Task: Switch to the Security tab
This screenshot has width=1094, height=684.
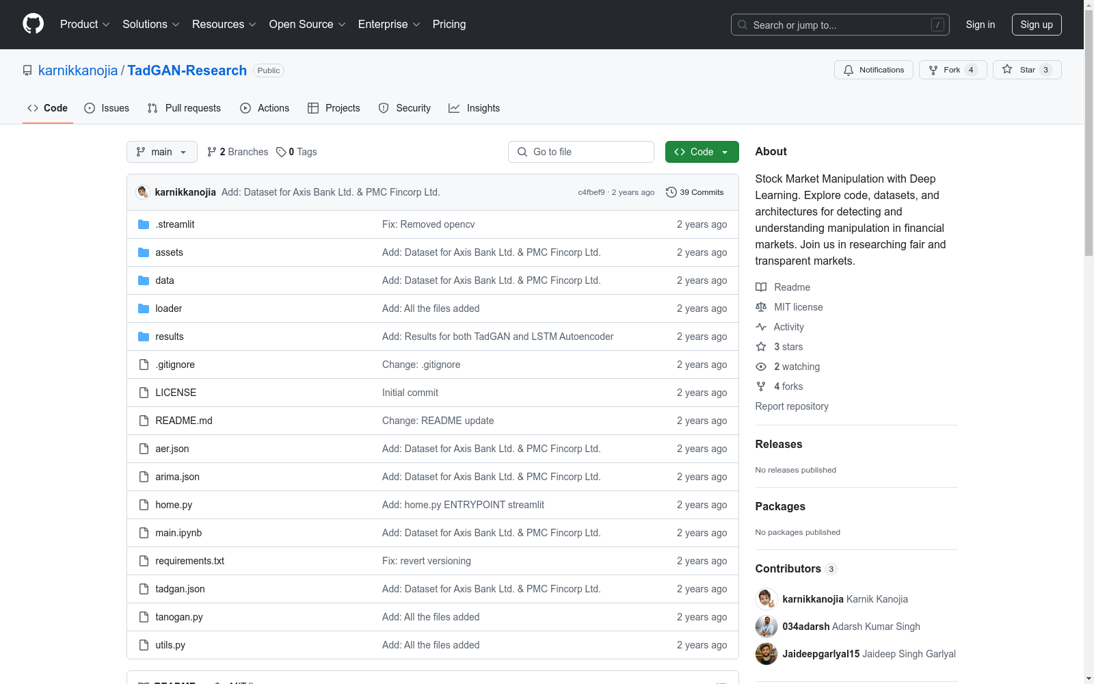Action: [x=405, y=108]
